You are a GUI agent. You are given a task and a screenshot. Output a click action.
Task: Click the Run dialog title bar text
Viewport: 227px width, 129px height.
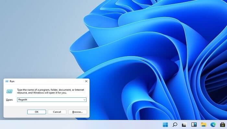(x=12, y=82)
